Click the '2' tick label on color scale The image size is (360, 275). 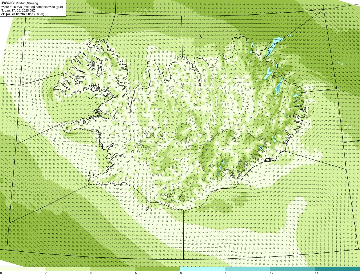pyautogui.click(x=46, y=273)
